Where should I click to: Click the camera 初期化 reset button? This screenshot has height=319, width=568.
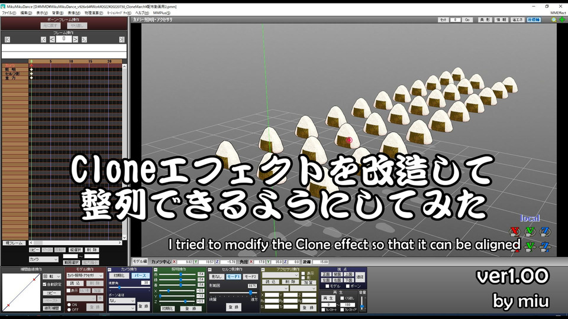(119, 276)
